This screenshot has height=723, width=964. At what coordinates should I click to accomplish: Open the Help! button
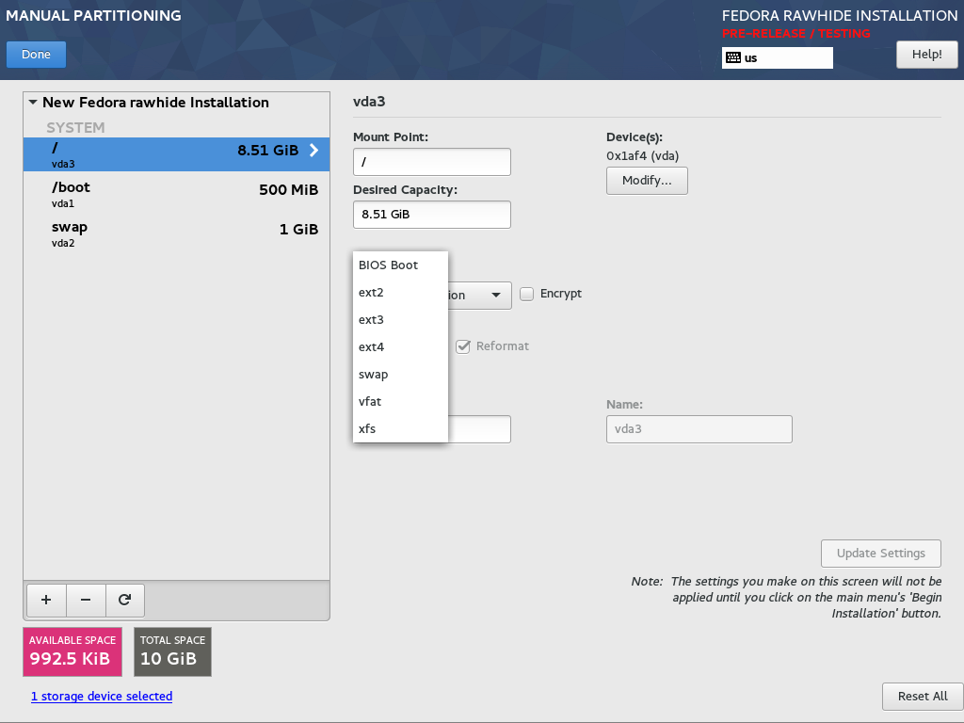926,54
